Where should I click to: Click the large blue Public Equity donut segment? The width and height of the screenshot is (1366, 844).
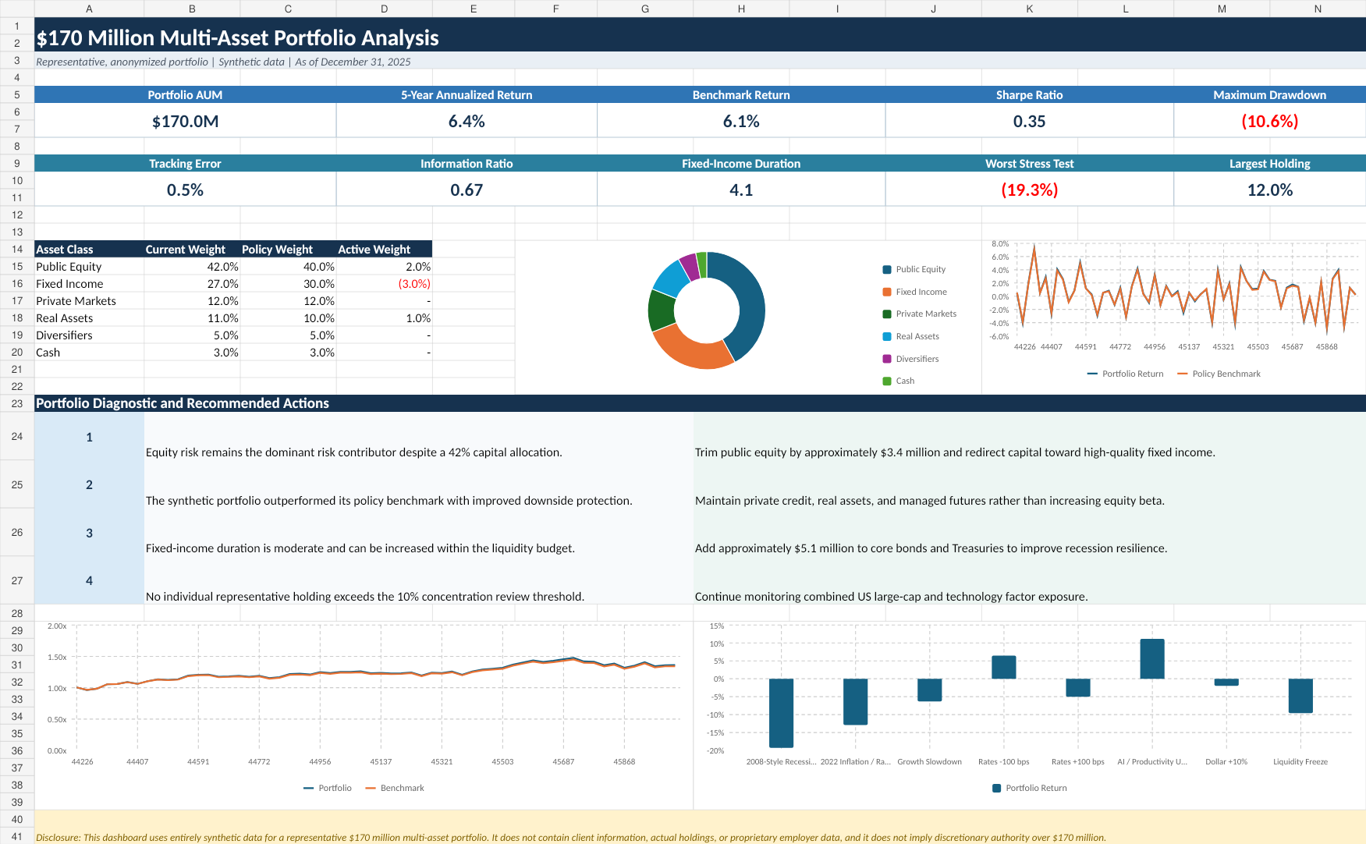point(750,307)
